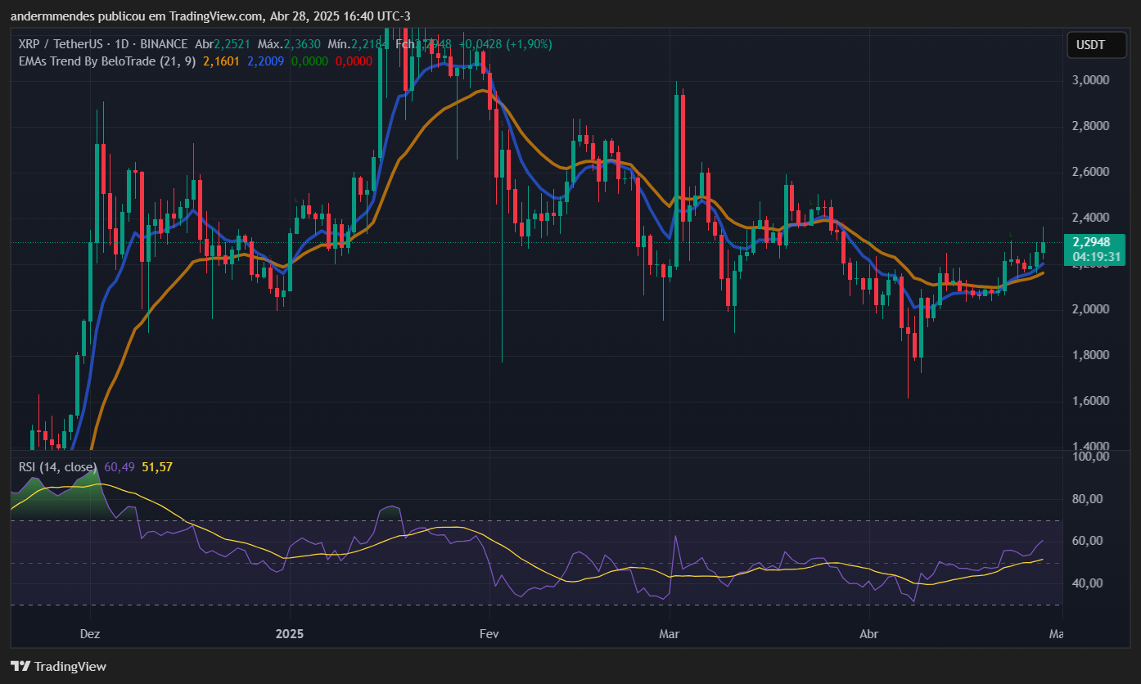
Task: Click the Dez marker on time axis
Action: point(91,634)
